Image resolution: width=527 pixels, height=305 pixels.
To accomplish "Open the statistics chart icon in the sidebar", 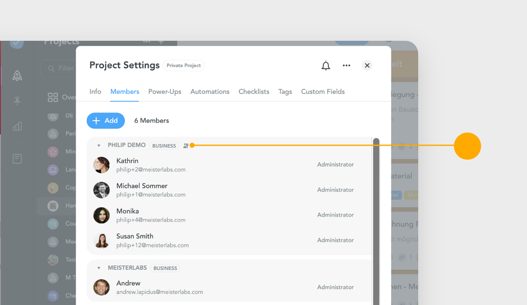I will [x=17, y=126].
